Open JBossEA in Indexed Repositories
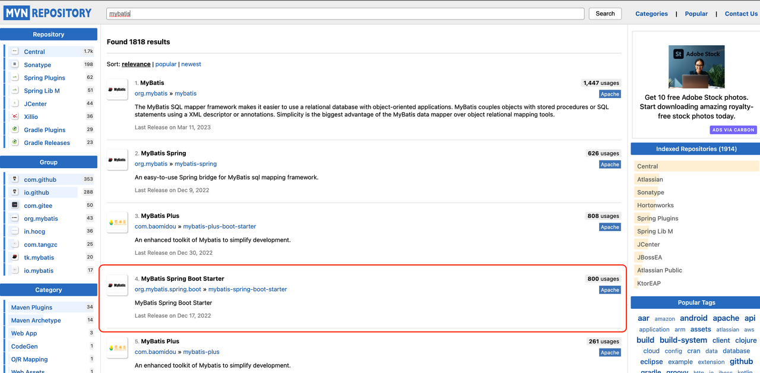This screenshot has height=373, width=760. [650, 257]
